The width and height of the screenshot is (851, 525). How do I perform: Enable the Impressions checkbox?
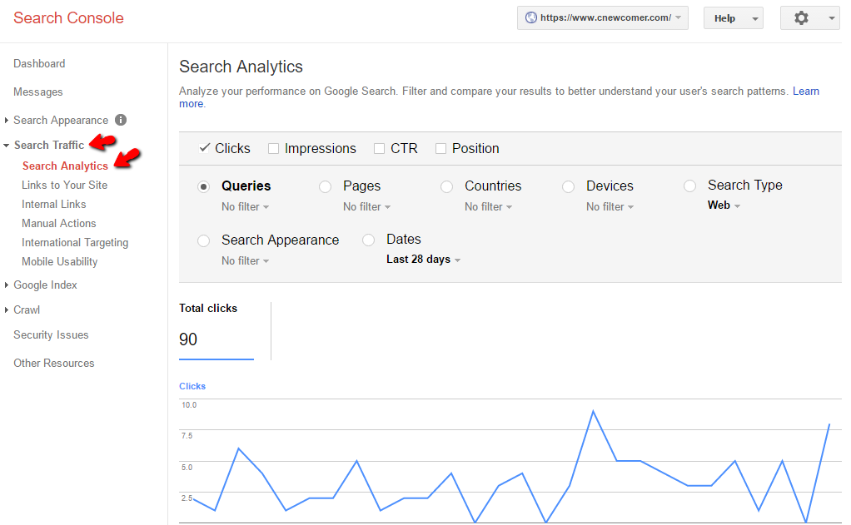click(x=273, y=148)
